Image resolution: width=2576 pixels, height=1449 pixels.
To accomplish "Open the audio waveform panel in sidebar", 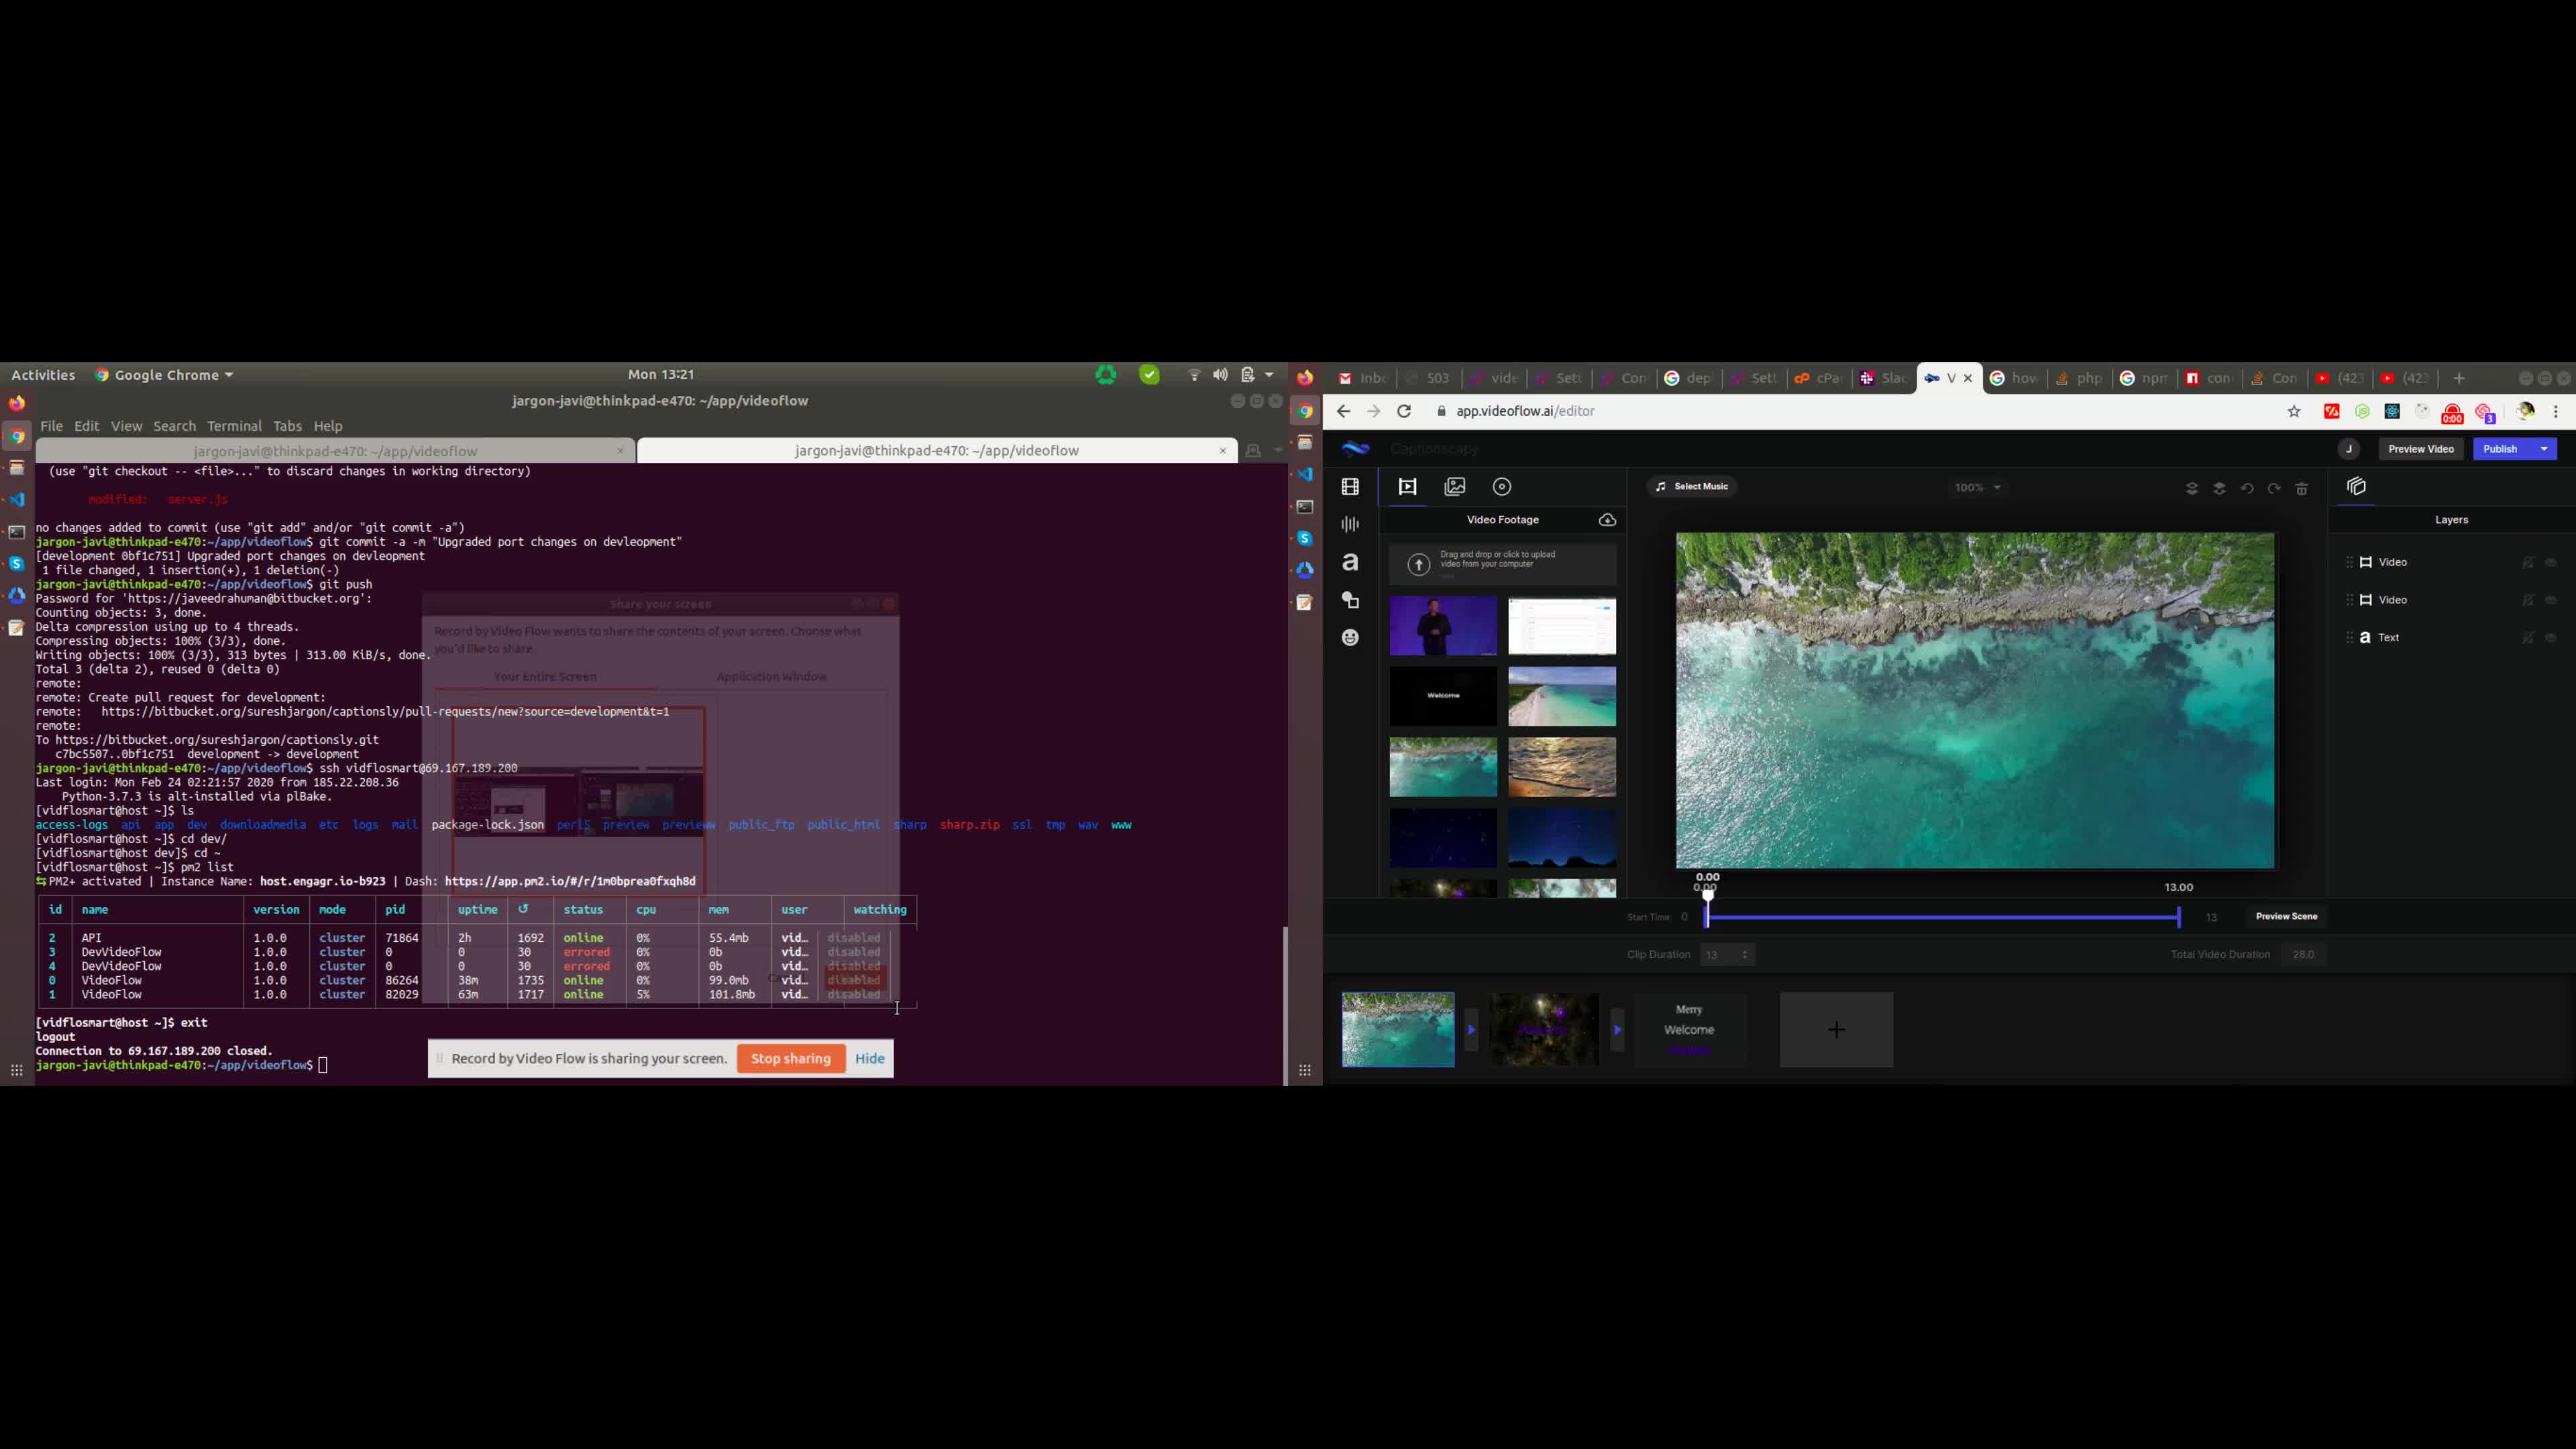I will click(1350, 524).
